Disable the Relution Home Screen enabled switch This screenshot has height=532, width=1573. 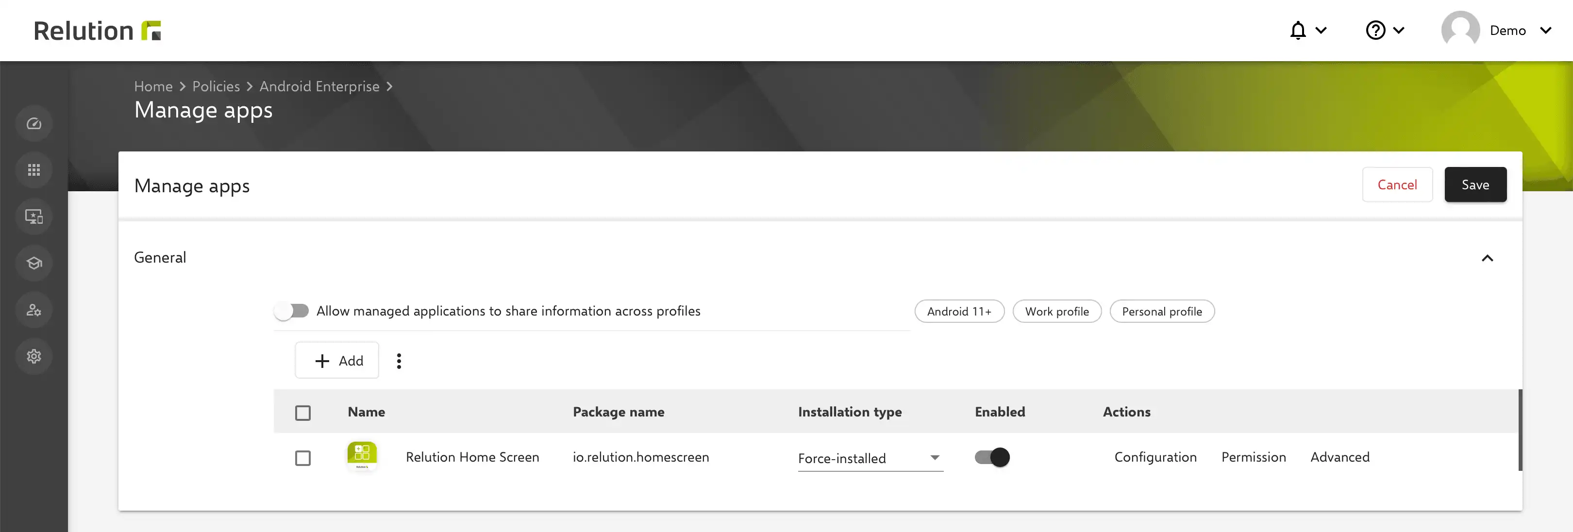point(992,457)
